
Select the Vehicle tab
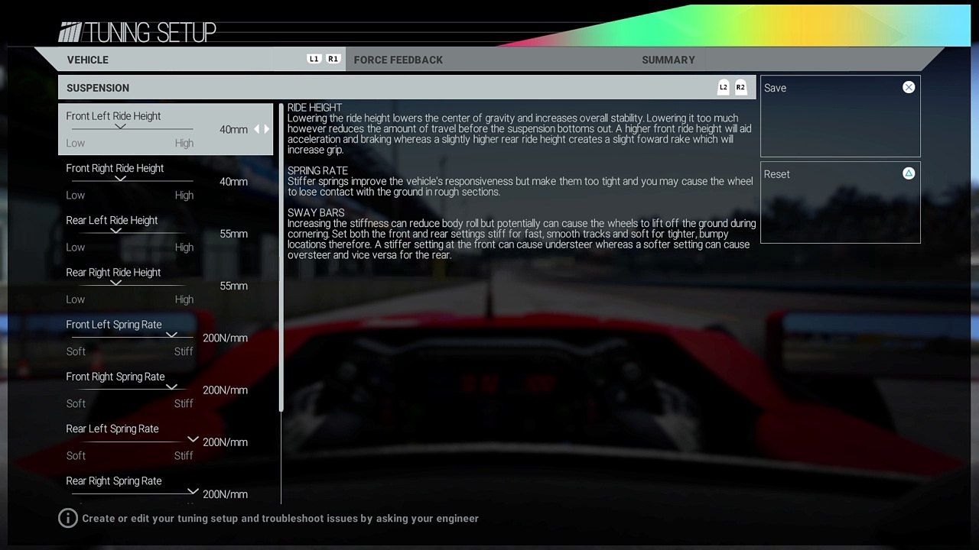[87, 60]
